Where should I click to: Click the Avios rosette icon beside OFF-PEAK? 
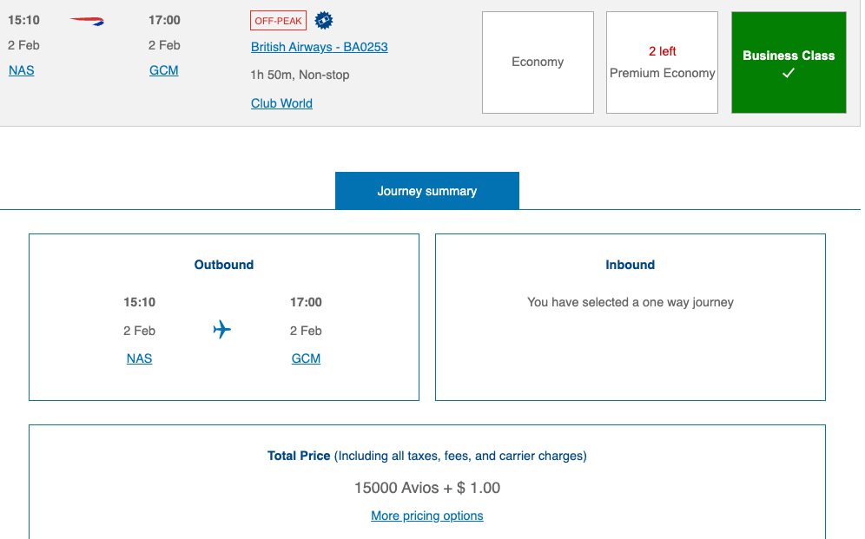[x=322, y=20]
